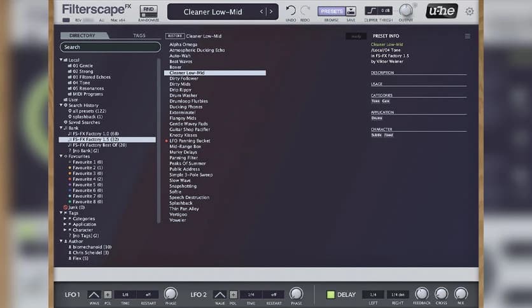Collapse the Bank node
The width and height of the screenshot is (532, 308).
61,128
